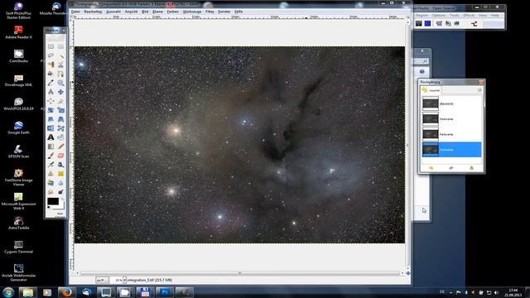Open the Options menu in CamStudio
The height and width of the screenshot is (298, 530).
tap(438, 16)
